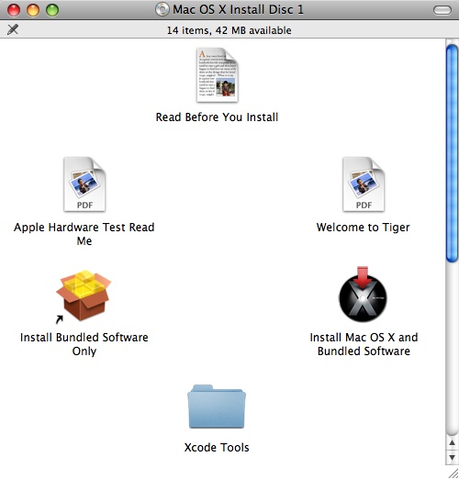Viewport: 459px width, 479px height.
Task: Click the "14 items, 42 MB available" status text
Action: pos(229,30)
